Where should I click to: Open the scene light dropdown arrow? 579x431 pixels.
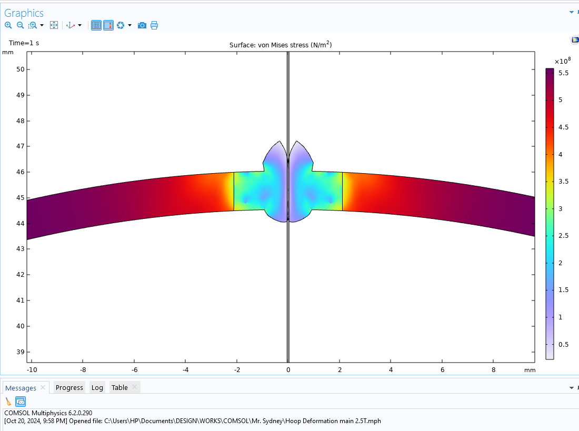tap(129, 25)
